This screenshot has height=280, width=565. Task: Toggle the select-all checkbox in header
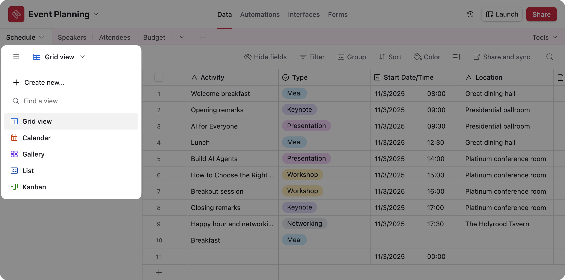click(x=159, y=77)
